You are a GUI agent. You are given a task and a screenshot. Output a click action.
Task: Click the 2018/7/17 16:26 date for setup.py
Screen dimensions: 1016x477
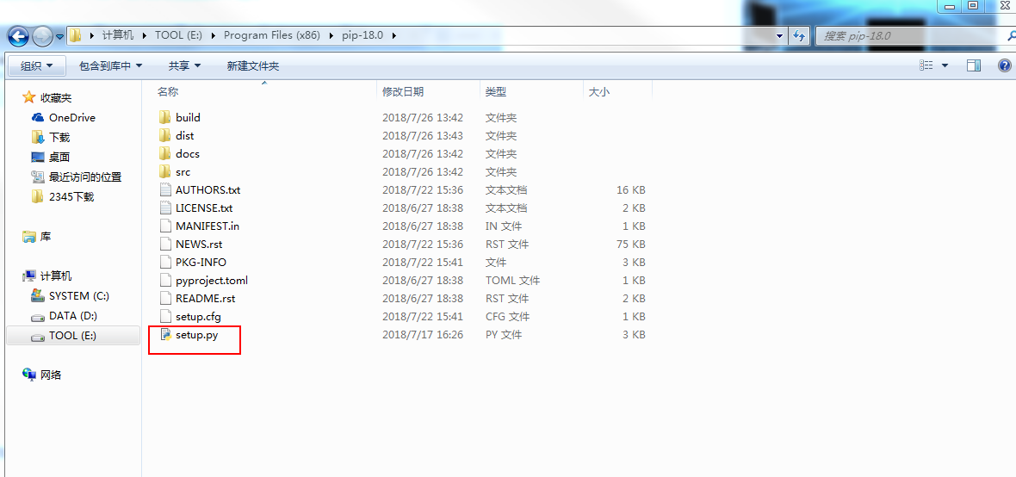click(423, 335)
